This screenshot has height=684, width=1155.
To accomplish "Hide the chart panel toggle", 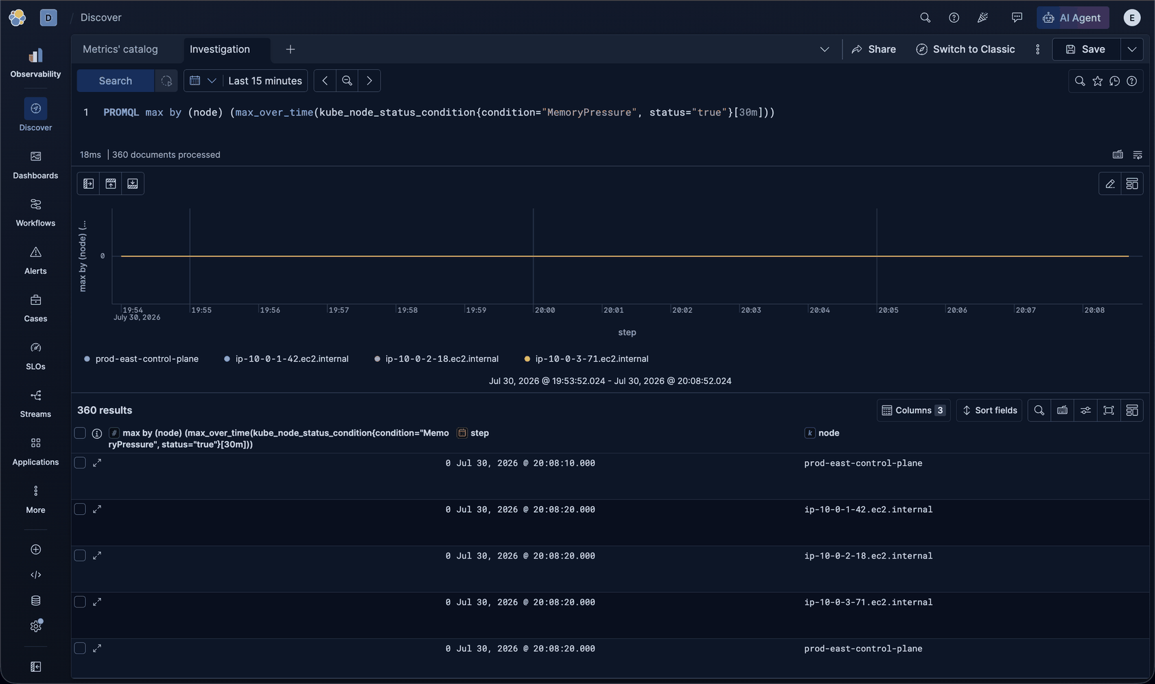I will coord(111,184).
